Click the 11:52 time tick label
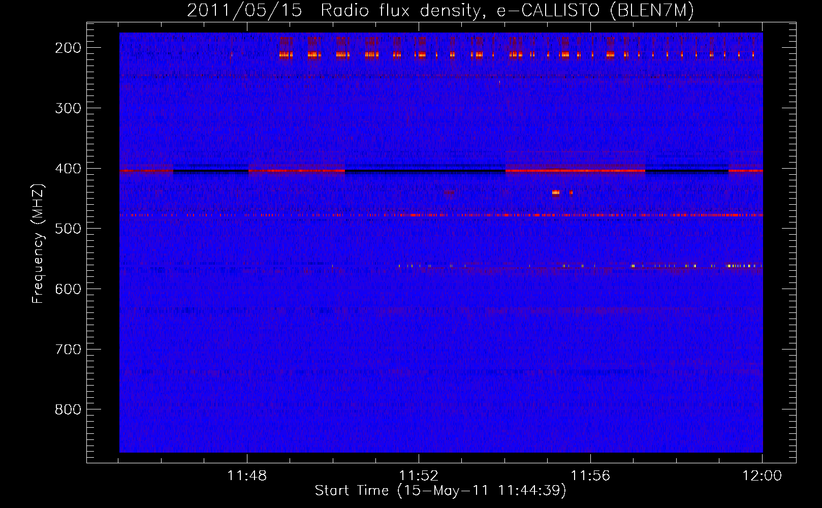822x508 pixels. click(419, 476)
